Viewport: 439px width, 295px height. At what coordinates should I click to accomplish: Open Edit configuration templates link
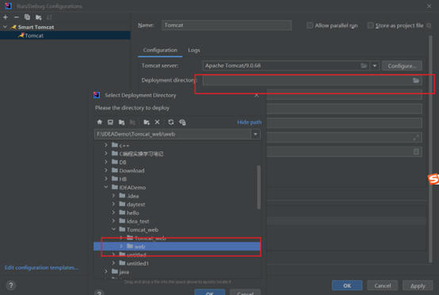pyautogui.click(x=41, y=267)
